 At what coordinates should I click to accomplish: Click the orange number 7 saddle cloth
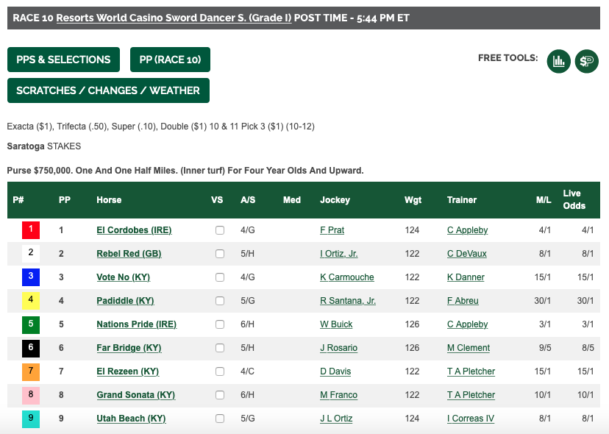tap(31, 371)
